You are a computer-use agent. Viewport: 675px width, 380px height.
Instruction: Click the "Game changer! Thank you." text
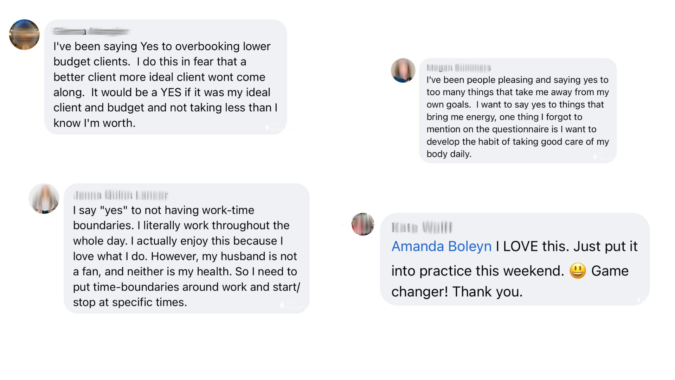[457, 292]
